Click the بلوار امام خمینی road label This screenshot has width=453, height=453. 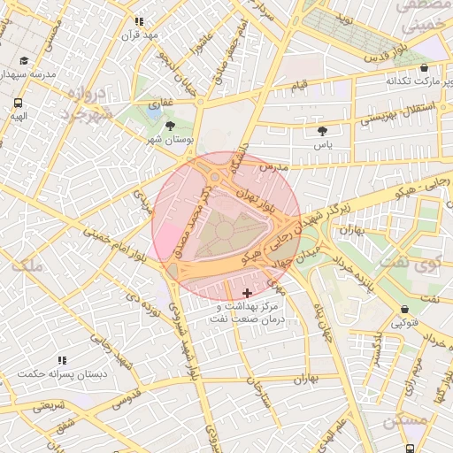point(114,244)
